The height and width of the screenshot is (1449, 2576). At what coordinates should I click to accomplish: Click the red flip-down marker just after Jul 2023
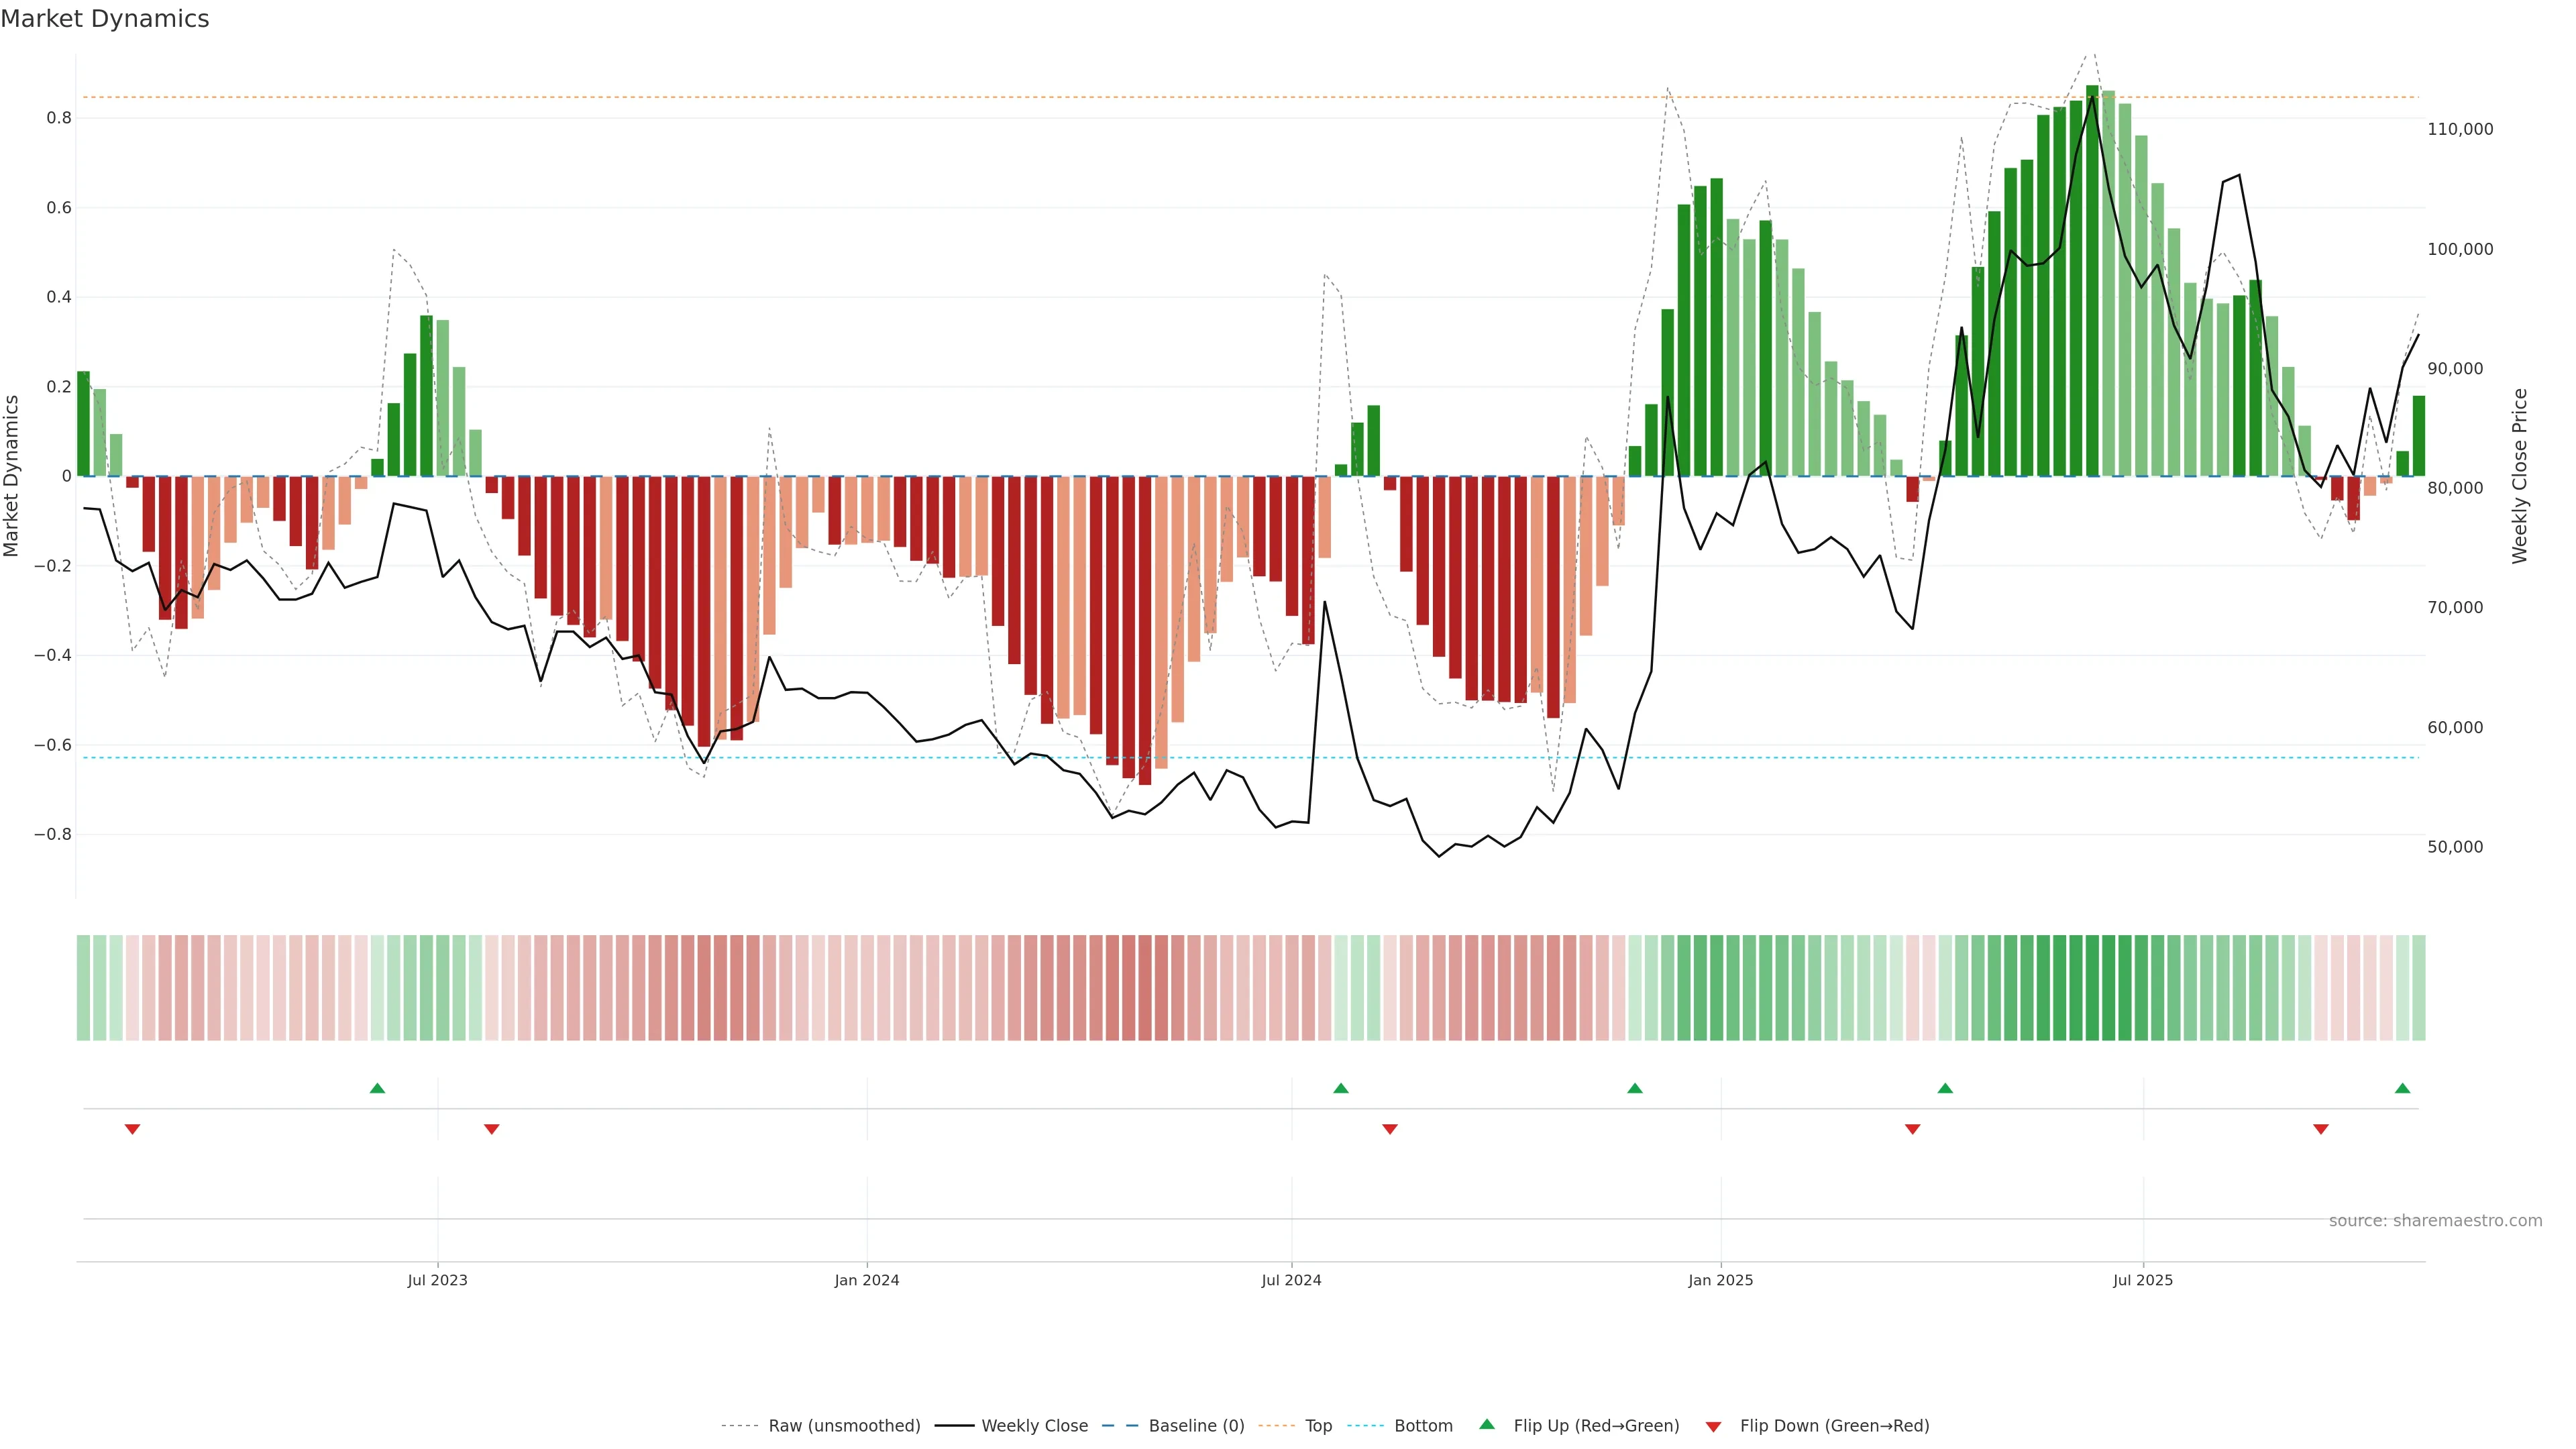click(x=491, y=1129)
